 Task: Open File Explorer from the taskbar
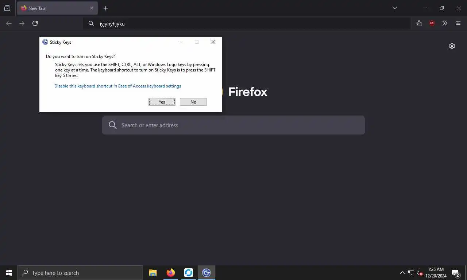[x=153, y=273]
